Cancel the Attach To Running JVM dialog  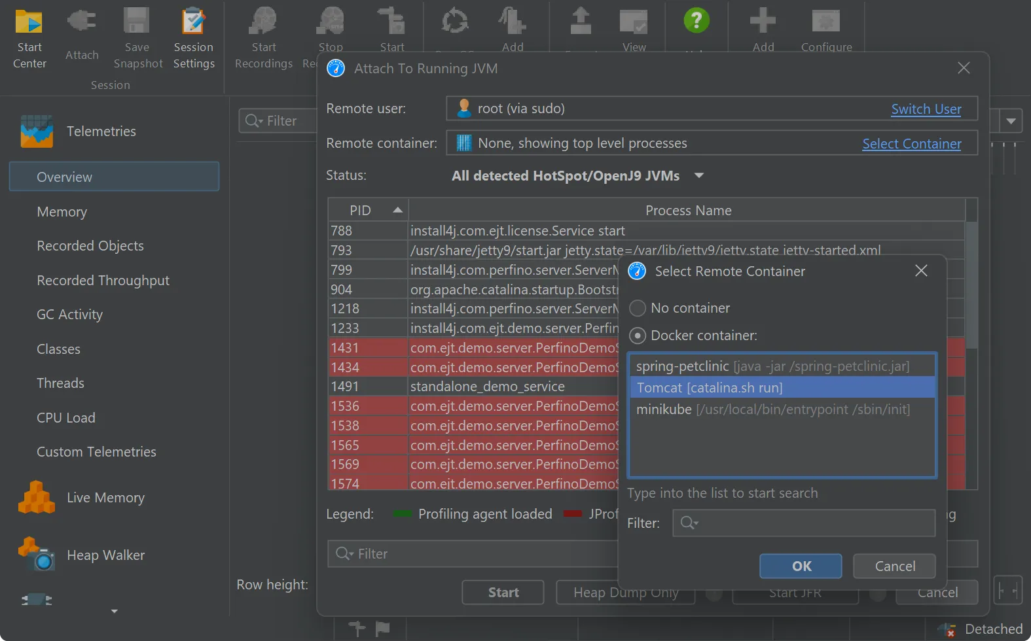click(x=937, y=592)
